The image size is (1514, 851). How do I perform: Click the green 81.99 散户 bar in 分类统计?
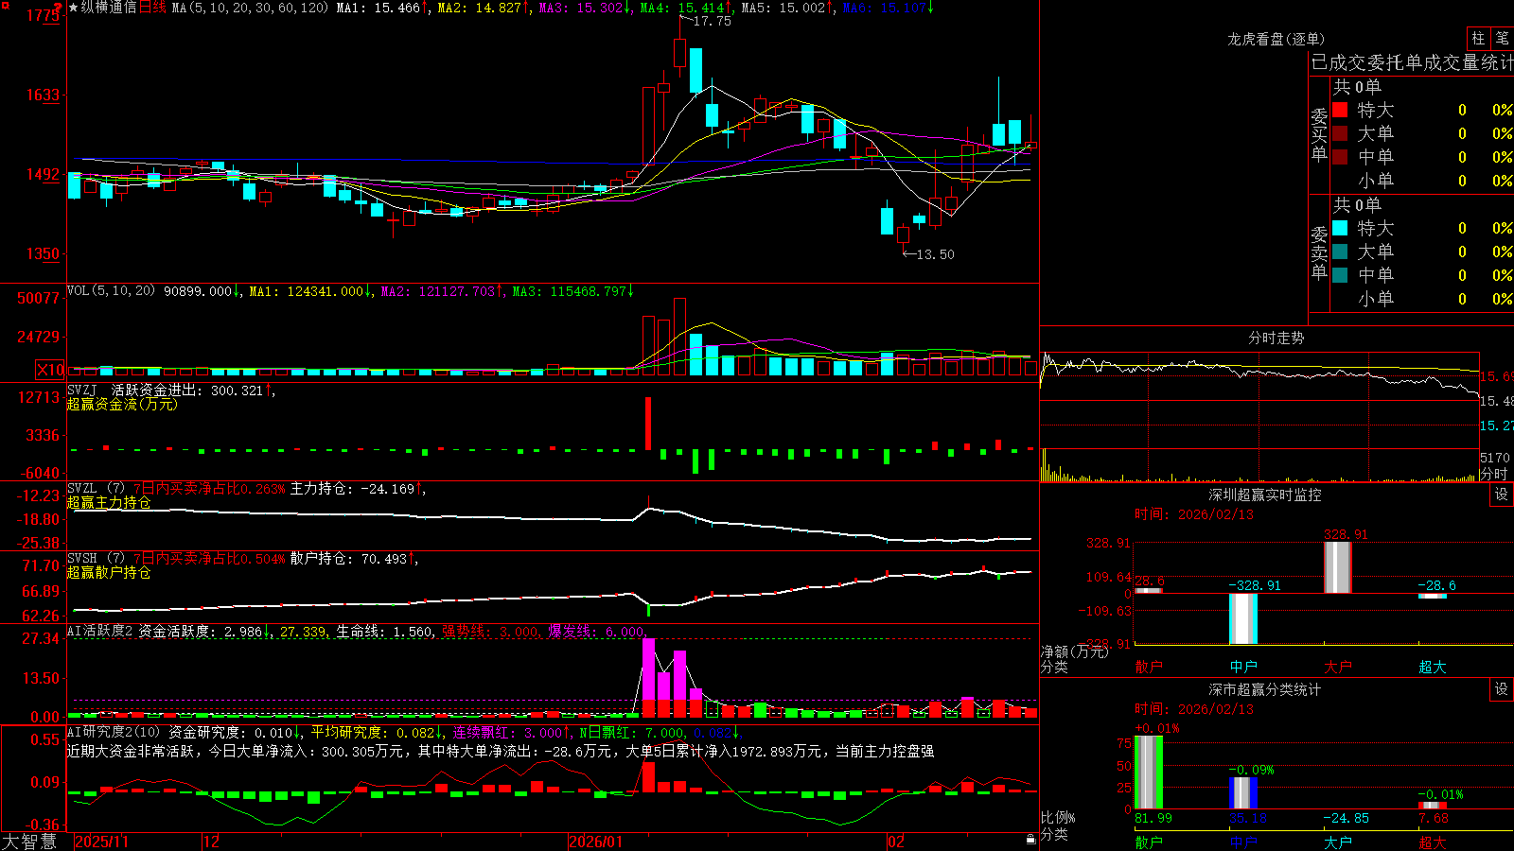pyautogui.click(x=1149, y=773)
